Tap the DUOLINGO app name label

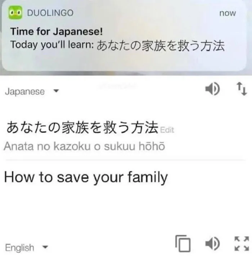point(50,13)
